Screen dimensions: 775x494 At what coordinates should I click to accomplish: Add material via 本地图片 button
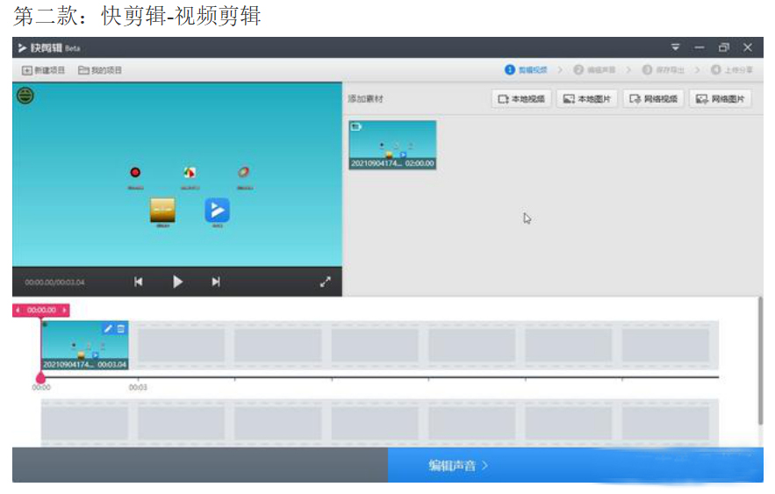point(587,99)
